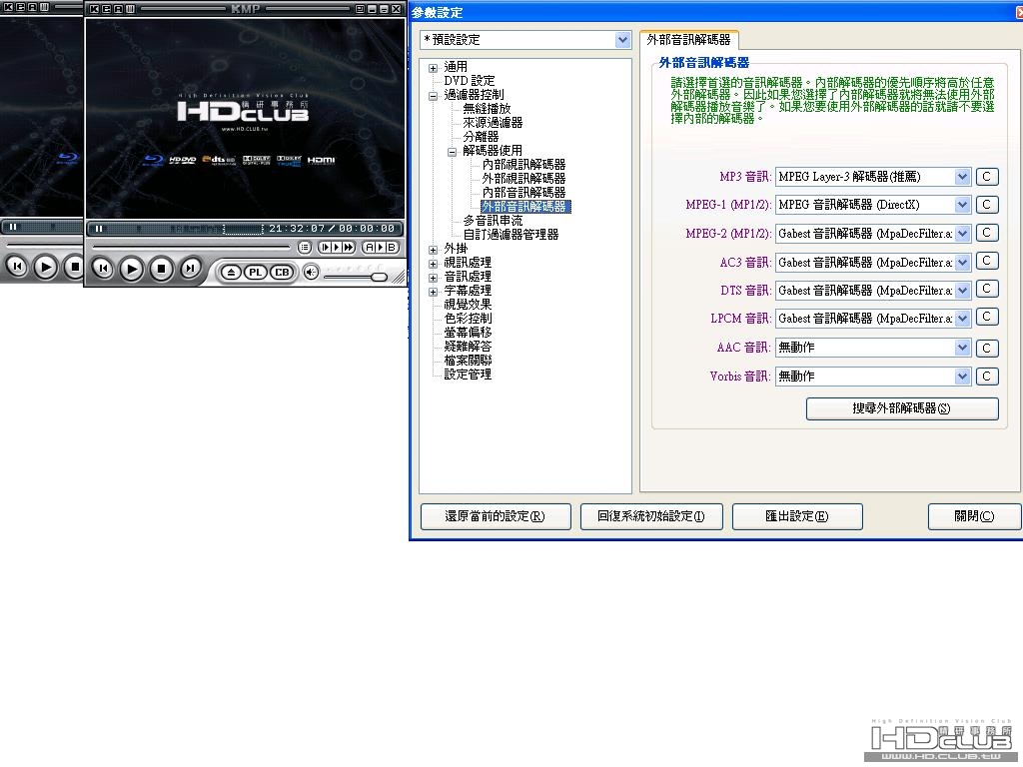The image size is (1023, 767).
Task: Click play button in back KMP window
Action: (x=46, y=266)
